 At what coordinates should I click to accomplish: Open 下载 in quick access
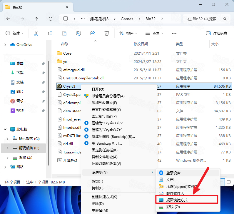coord(20,73)
